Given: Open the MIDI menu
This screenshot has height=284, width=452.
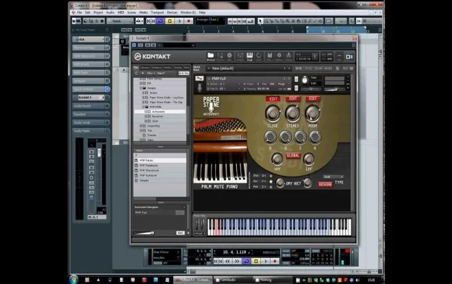Looking at the screenshot, I should [x=121, y=12].
